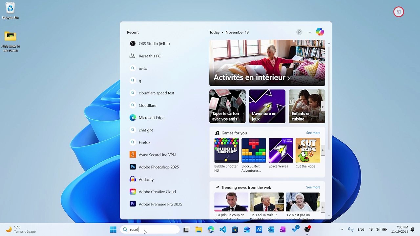Viewport: 420px width, 236px height.
Task: Open the clock showing 7:06 PM
Action: (x=400, y=229)
